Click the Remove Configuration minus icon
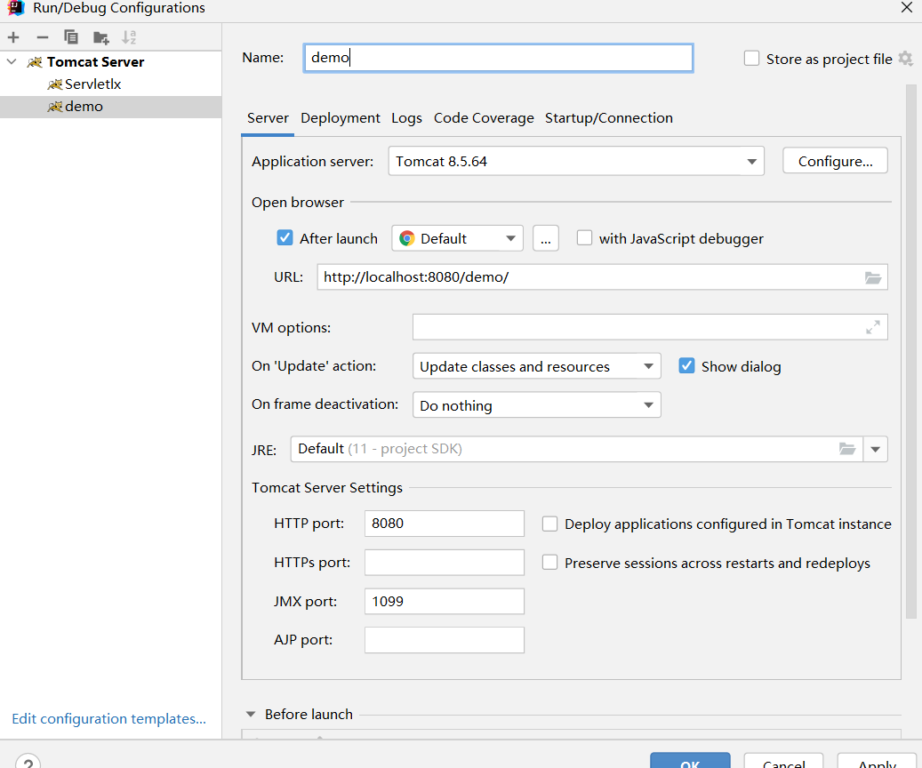This screenshot has width=922, height=768. point(42,37)
